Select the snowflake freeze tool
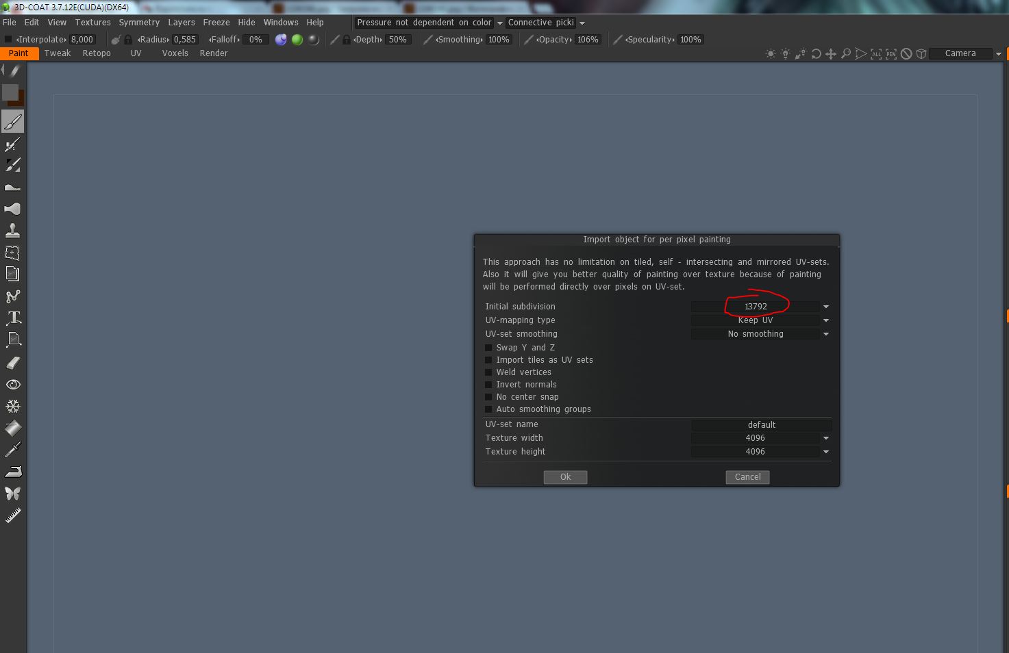The height and width of the screenshot is (653, 1009). click(x=13, y=407)
